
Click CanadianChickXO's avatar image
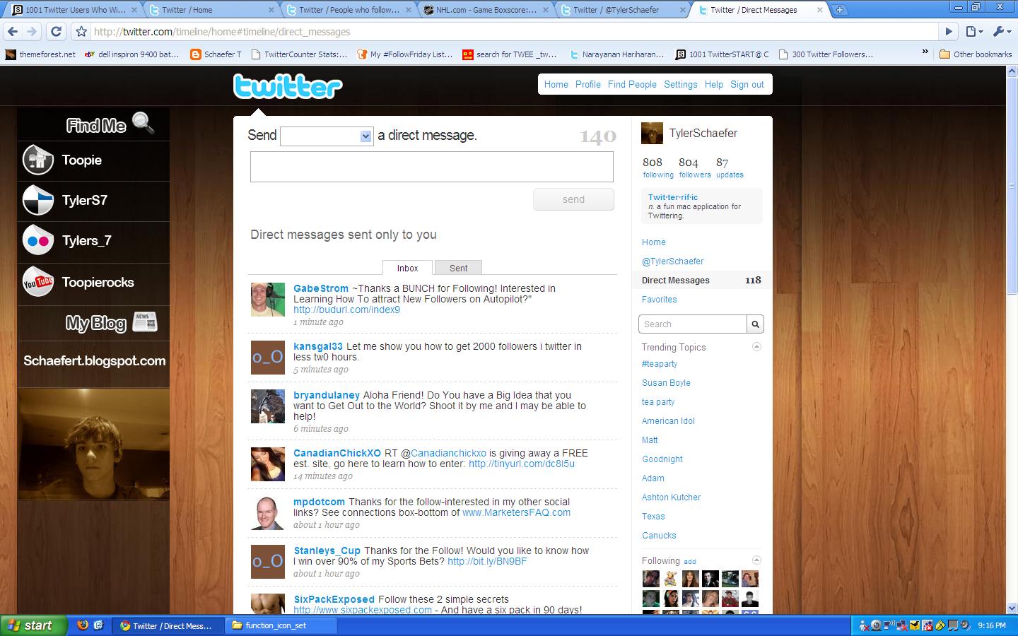click(268, 464)
